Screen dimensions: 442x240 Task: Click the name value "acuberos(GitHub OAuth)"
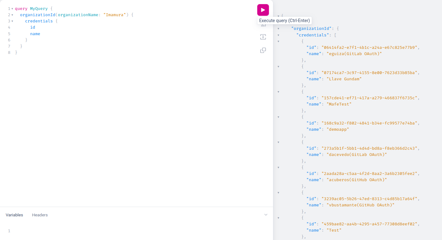357,180
